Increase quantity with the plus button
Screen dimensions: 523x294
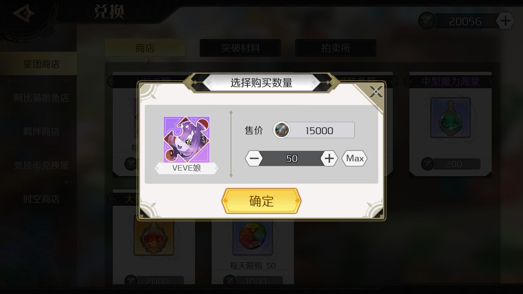329,158
